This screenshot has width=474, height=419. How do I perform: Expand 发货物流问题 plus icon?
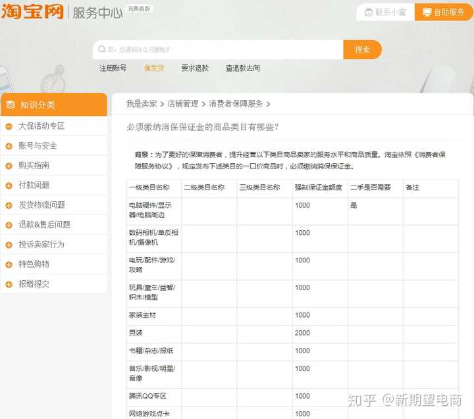pyautogui.click(x=9, y=205)
